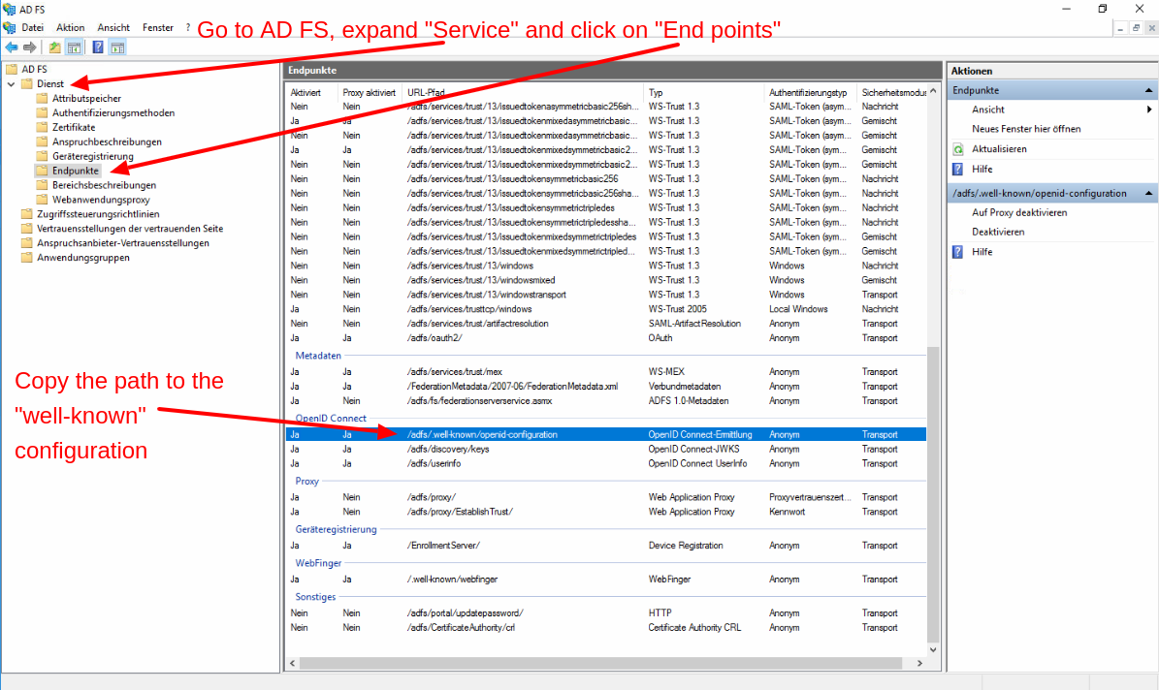Select the /adfs/services/trusttcp/windows row

[606, 309]
